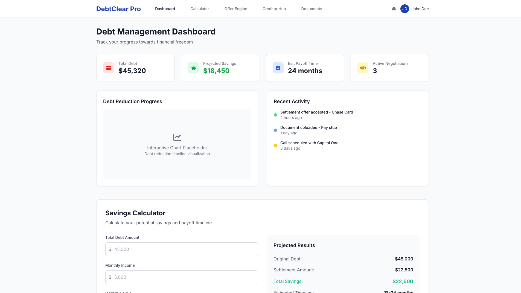
Task: Click the blue dot beside Document uploaded activity
Action: tap(275, 130)
